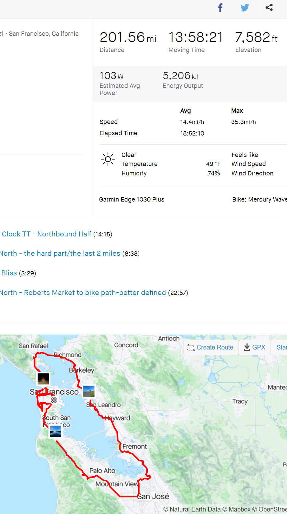Open the hard part/last 2 miles segment

click(x=60, y=254)
